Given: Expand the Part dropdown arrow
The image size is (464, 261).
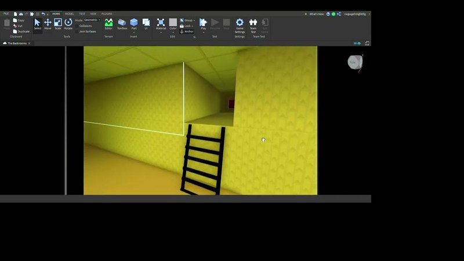Looking at the screenshot, I should pyautogui.click(x=134, y=32).
